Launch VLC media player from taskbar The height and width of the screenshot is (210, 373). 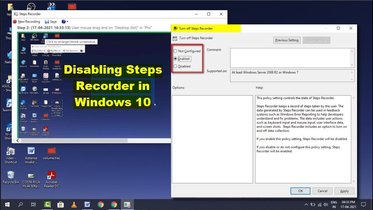(x=74, y=204)
